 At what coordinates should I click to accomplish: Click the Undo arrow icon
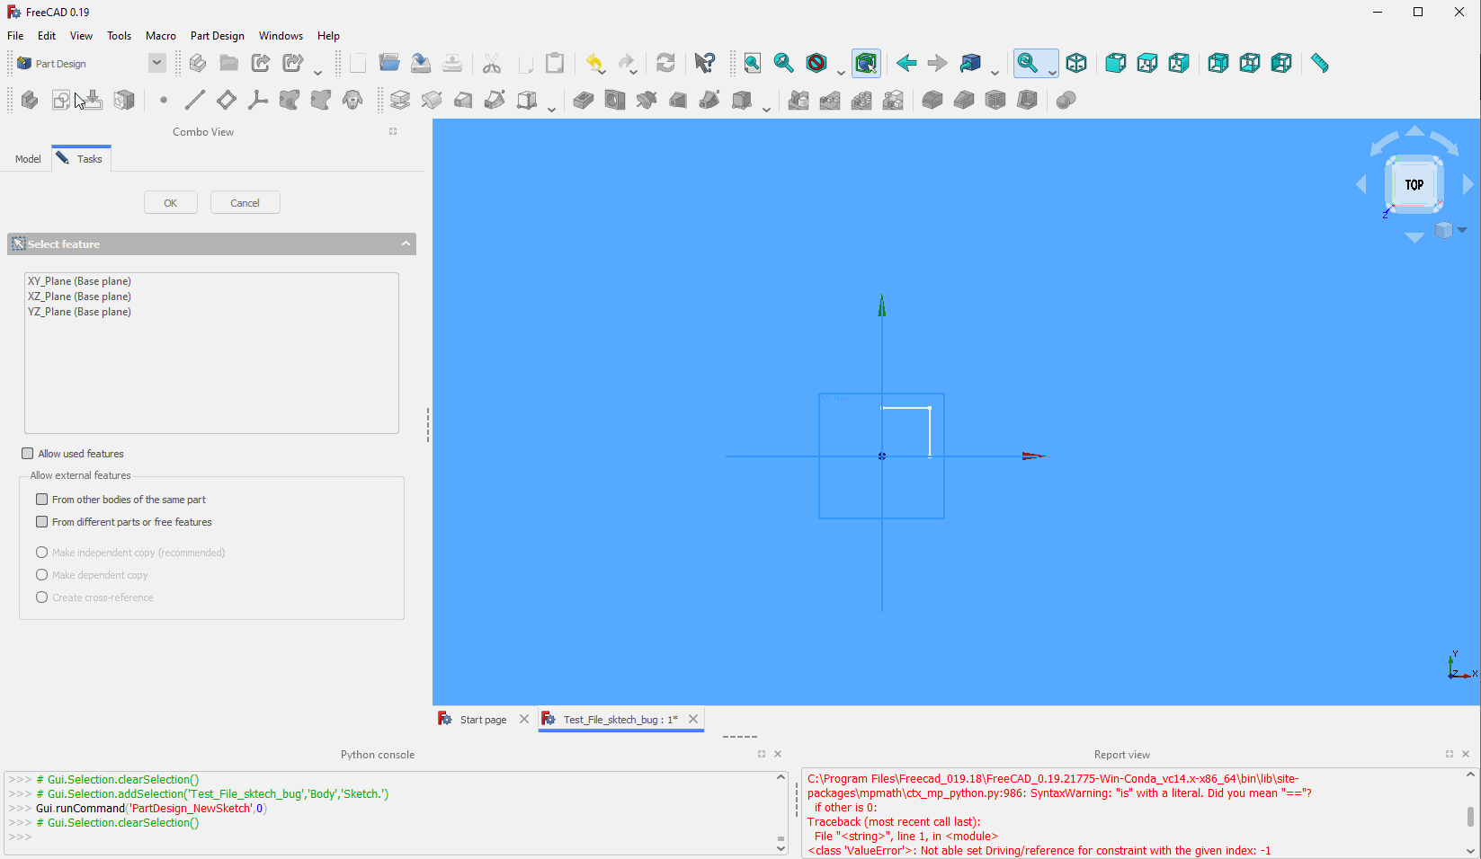pos(594,63)
